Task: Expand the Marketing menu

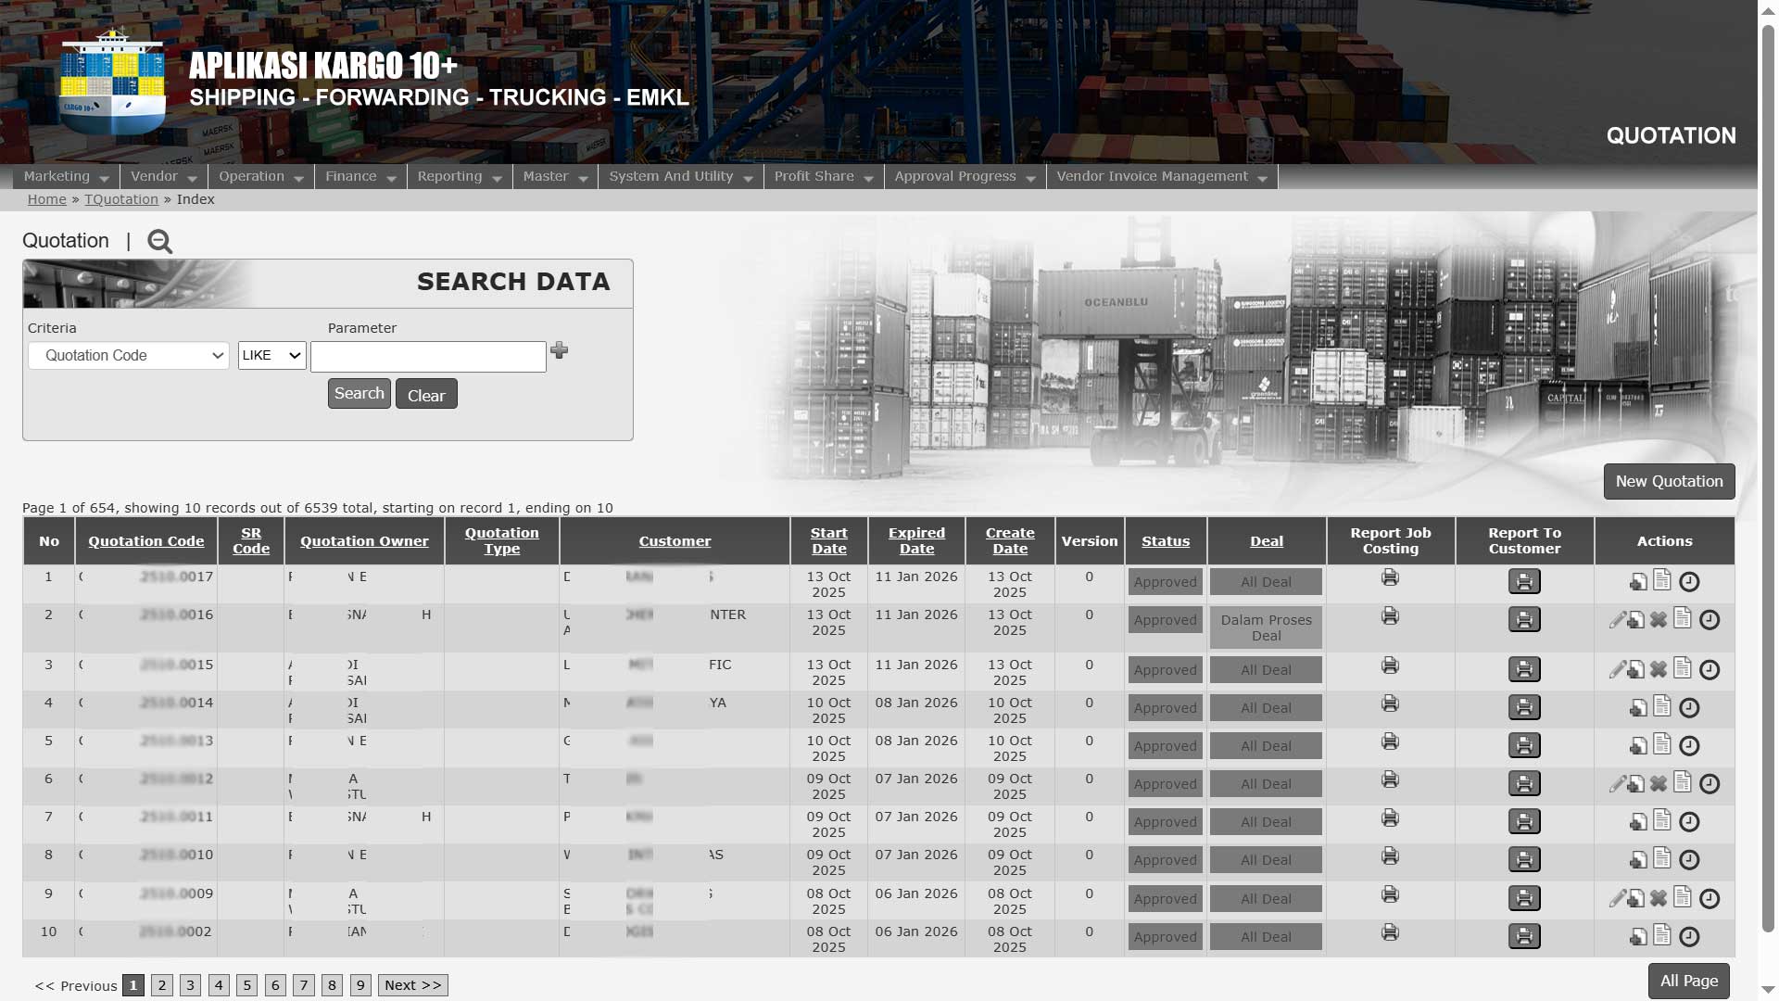Action: pyautogui.click(x=66, y=177)
